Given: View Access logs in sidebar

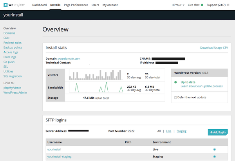Looking at the screenshot, I should [11, 52].
